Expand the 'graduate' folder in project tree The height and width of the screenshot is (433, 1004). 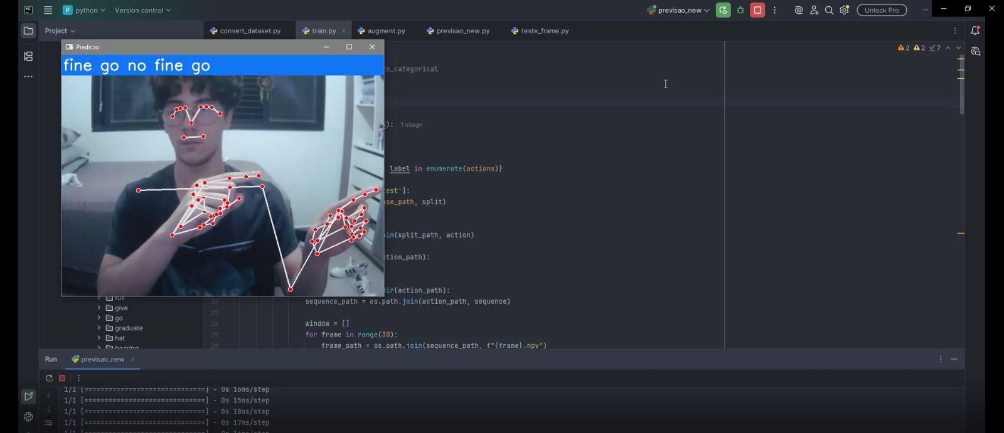tap(99, 328)
